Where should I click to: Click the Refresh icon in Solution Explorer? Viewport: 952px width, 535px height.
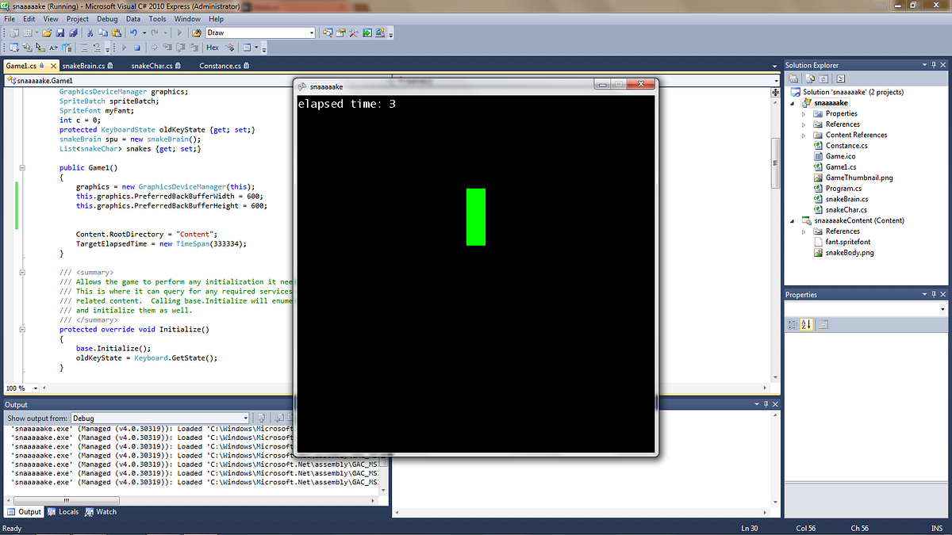[823, 78]
